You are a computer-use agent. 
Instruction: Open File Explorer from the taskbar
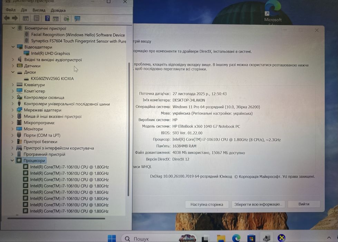pyautogui.click(x=221, y=238)
